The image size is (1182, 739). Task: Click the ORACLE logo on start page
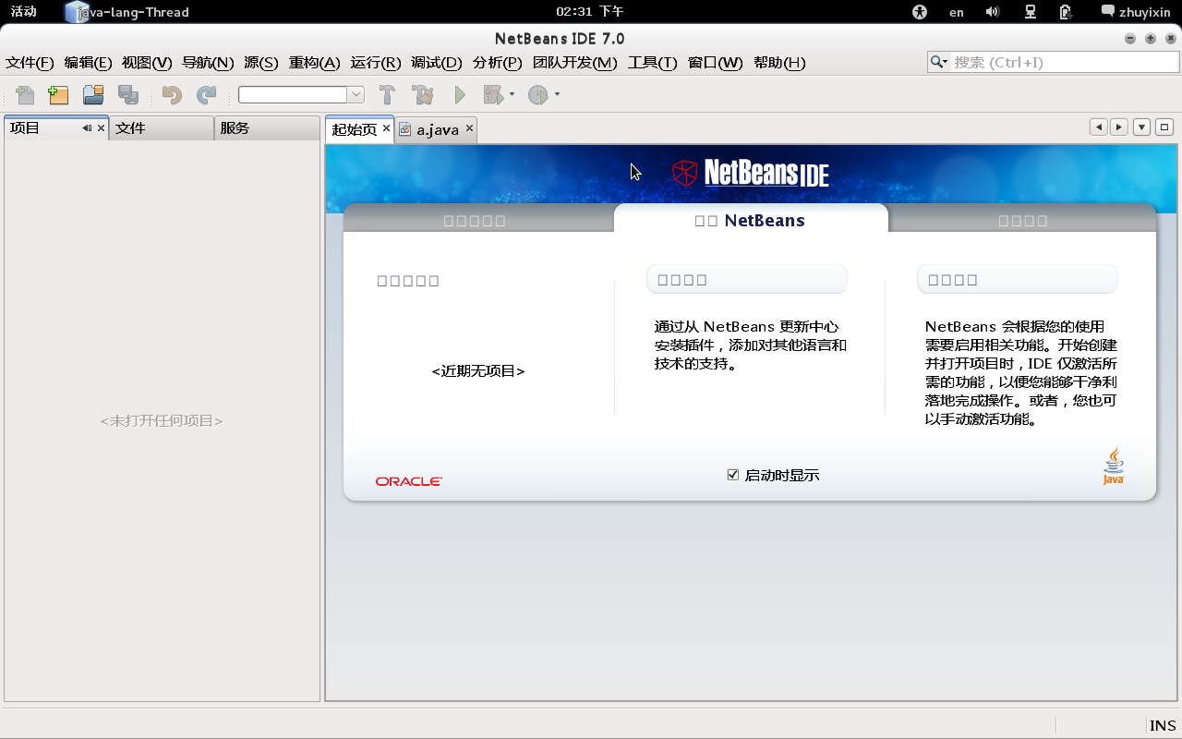(x=409, y=481)
